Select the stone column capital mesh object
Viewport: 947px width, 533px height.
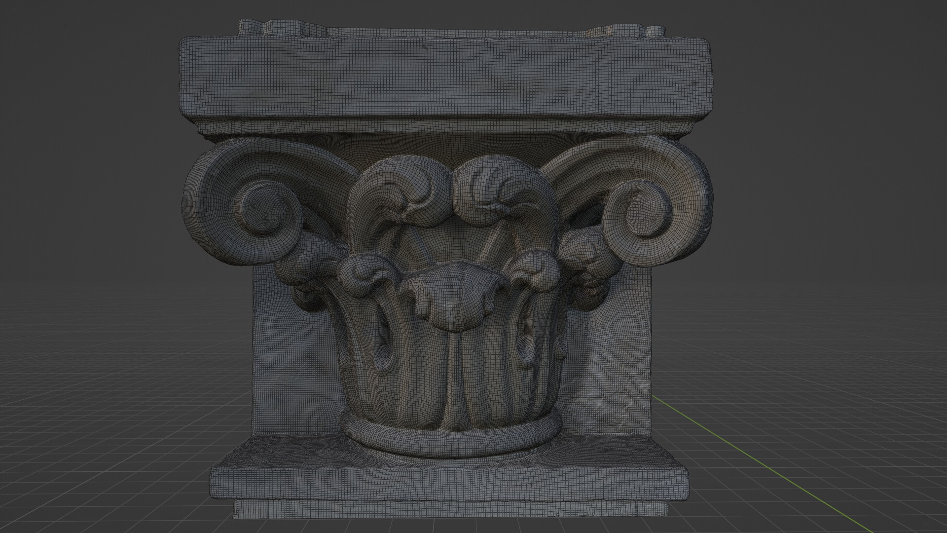point(446,269)
